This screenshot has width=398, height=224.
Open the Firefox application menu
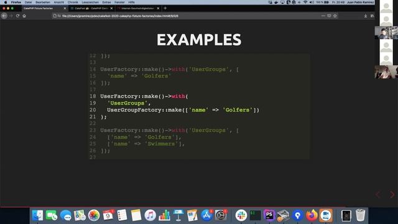click(x=16, y=2)
